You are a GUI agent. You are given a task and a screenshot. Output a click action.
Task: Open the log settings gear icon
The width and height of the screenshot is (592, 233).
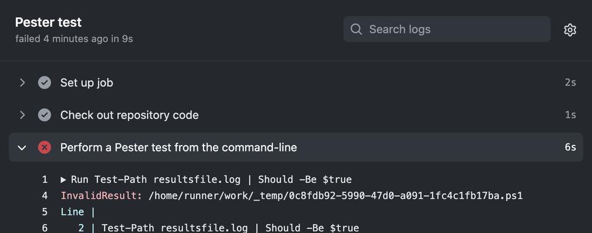pyautogui.click(x=570, y=30)
